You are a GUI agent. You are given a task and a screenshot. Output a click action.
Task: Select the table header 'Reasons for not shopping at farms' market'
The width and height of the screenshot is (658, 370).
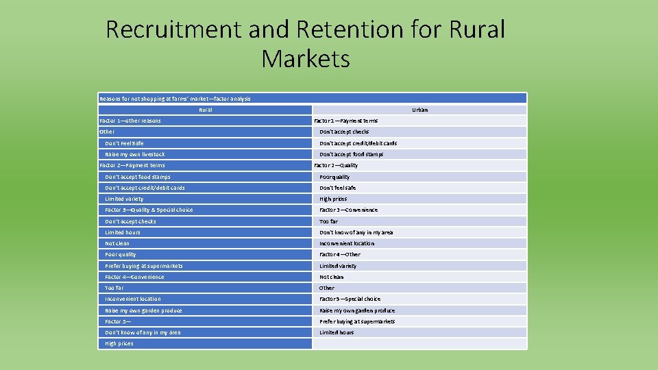[x=313, y=99]
